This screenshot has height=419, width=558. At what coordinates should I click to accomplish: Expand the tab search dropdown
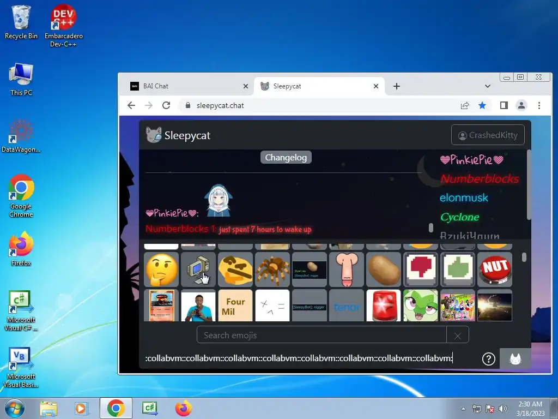tap(488, 86)
